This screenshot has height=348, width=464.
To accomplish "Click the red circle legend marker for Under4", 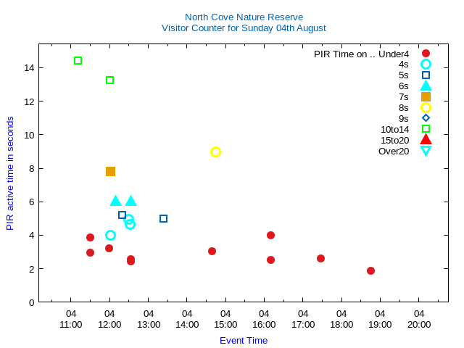I will (426, 54).
